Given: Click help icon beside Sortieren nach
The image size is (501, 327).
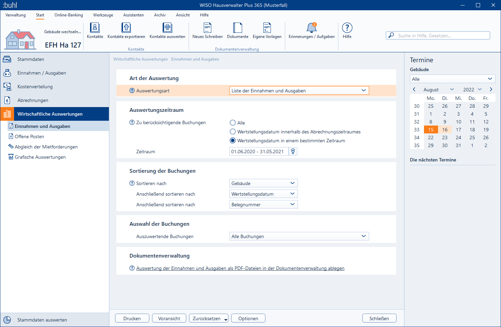Looking at the screenshot, I should 132,183.
